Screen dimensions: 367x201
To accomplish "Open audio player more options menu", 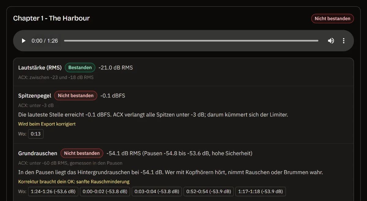I will [x=344, y=41].
